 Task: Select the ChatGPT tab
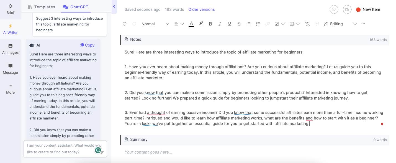[x=75, y=7]
